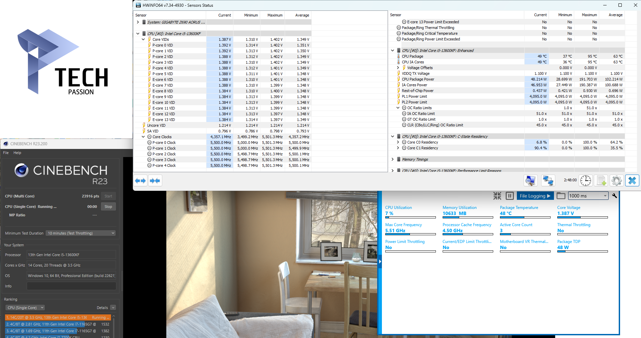Open the Cinebench Help menu
Viewport: 641px width, 338px height.
click(17, 153)
